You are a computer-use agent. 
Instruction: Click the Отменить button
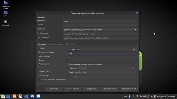coord(54,89)
